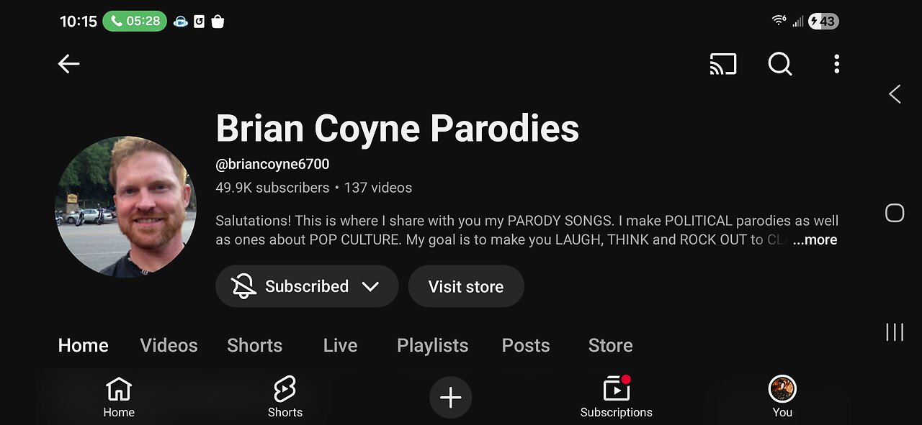Tap the back arrow icon
This screenshot has height=425, width=922.
click(68, 64)
